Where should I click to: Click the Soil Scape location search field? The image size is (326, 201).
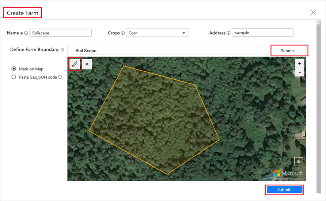click(173, 50)
